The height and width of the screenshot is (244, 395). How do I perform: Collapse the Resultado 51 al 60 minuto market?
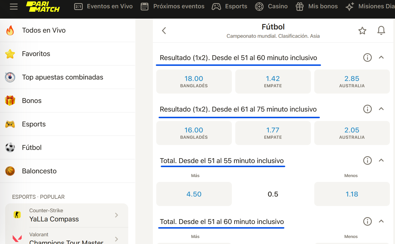click(x=381, y=57)
